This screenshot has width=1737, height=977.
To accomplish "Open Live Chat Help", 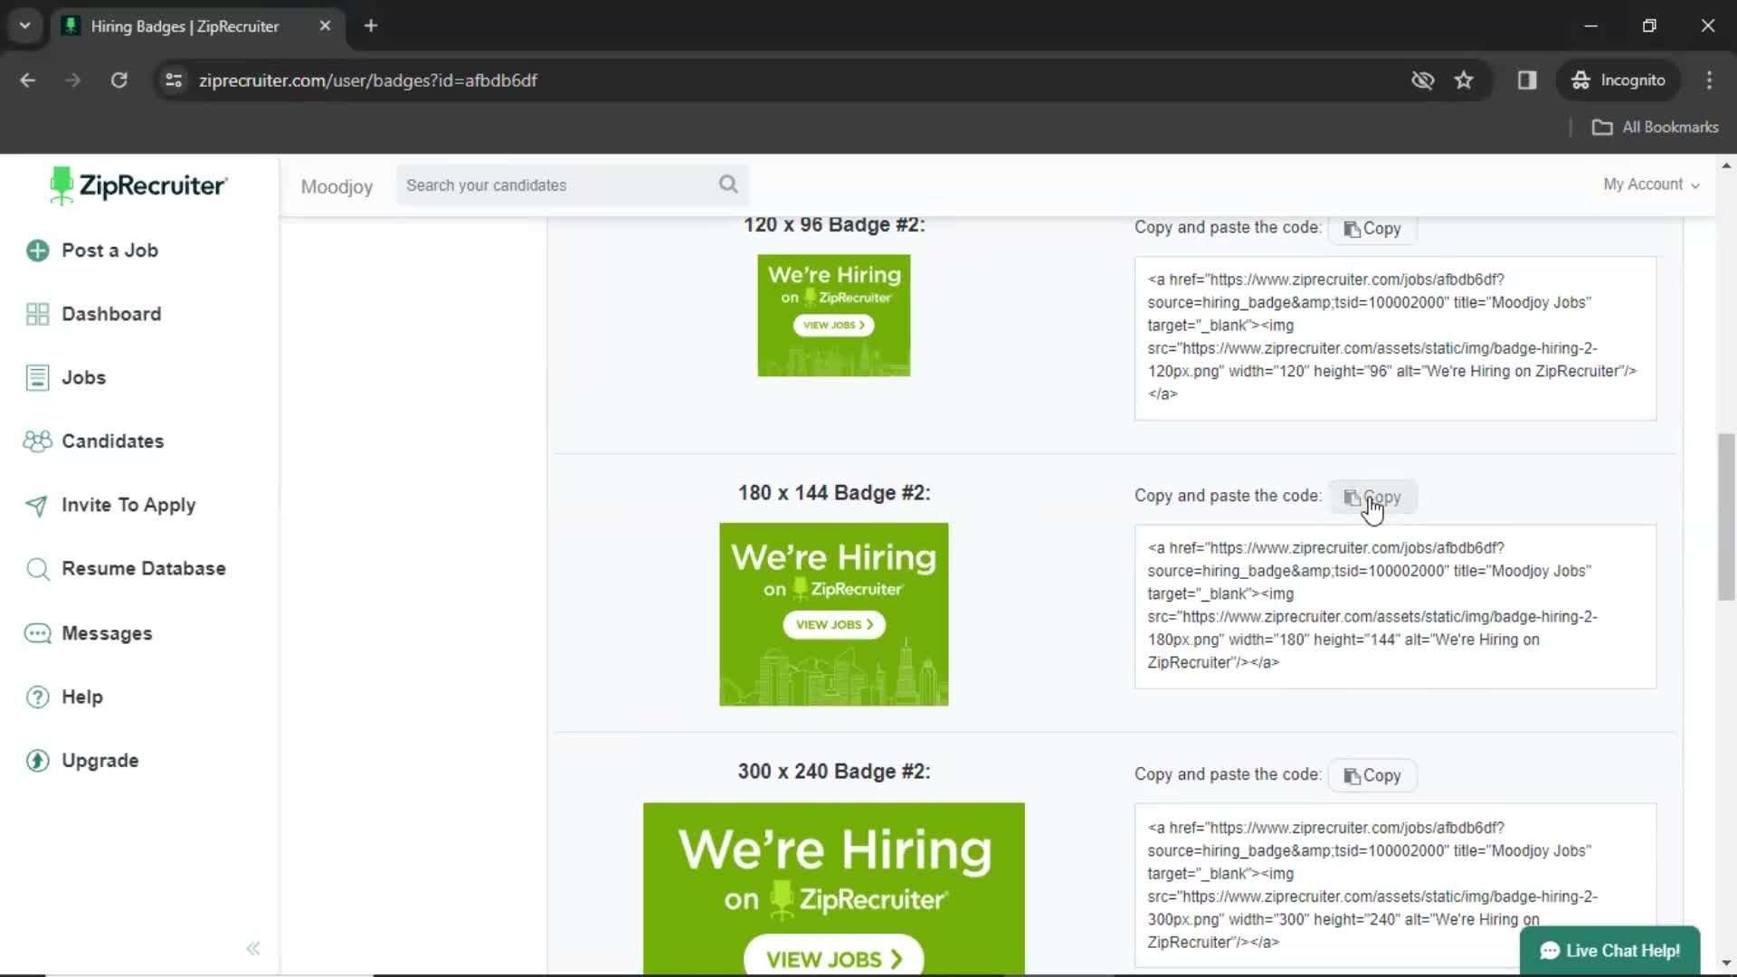I will (x=1610, y=951).
